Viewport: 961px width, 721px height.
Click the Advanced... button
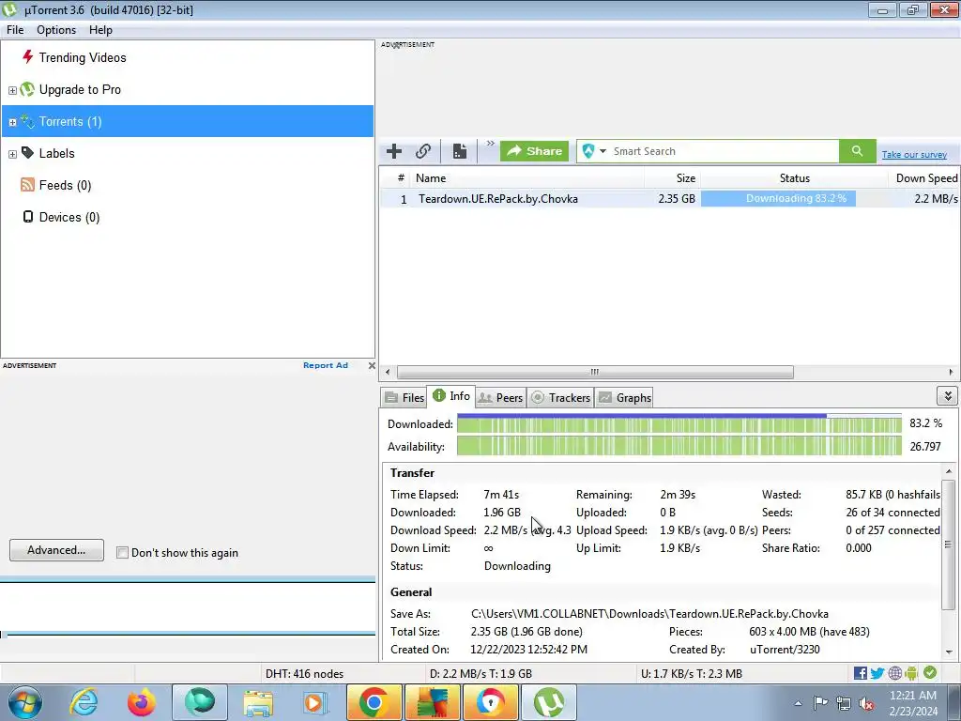(56, 550)
